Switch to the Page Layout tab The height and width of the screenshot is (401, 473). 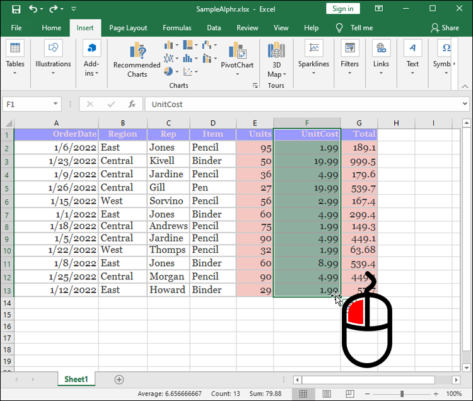click(128, 28)
